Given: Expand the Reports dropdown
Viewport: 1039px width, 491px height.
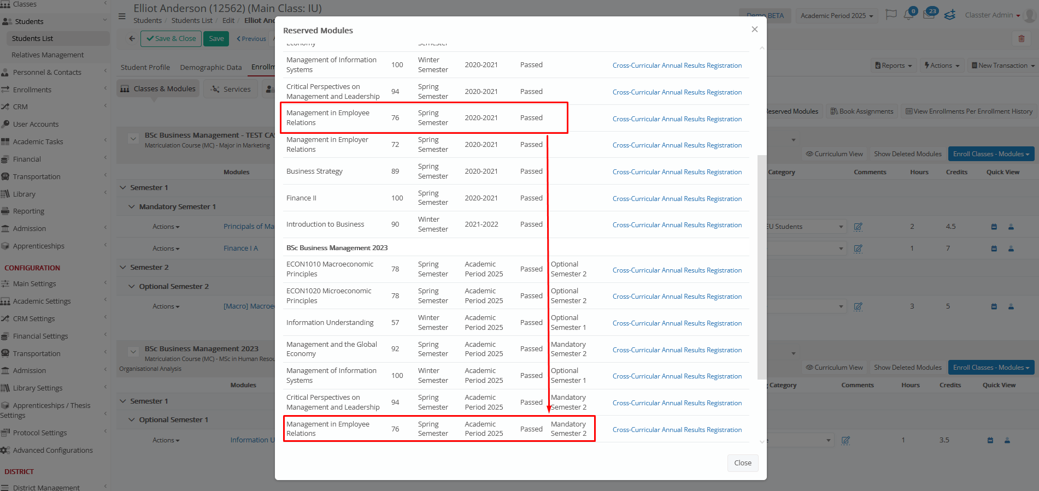Looking at the screenshot, I should [x=893, y=66].
